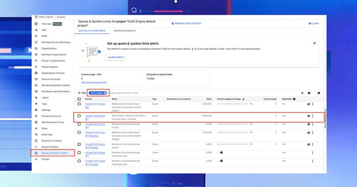The image size is (357, 187).
Task: Clear all filters with the X icon
Action: pos(302,93)
